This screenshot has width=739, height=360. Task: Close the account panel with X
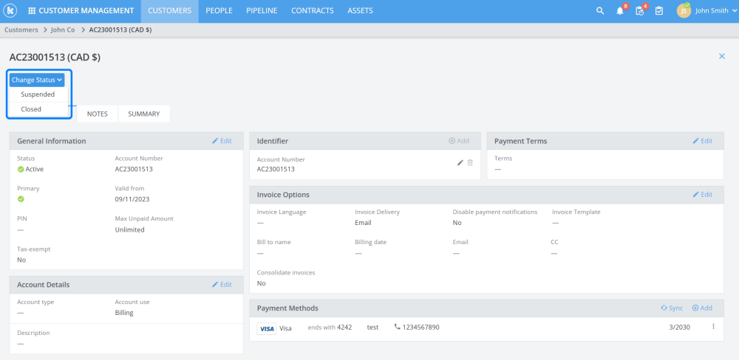pos(721,56)
